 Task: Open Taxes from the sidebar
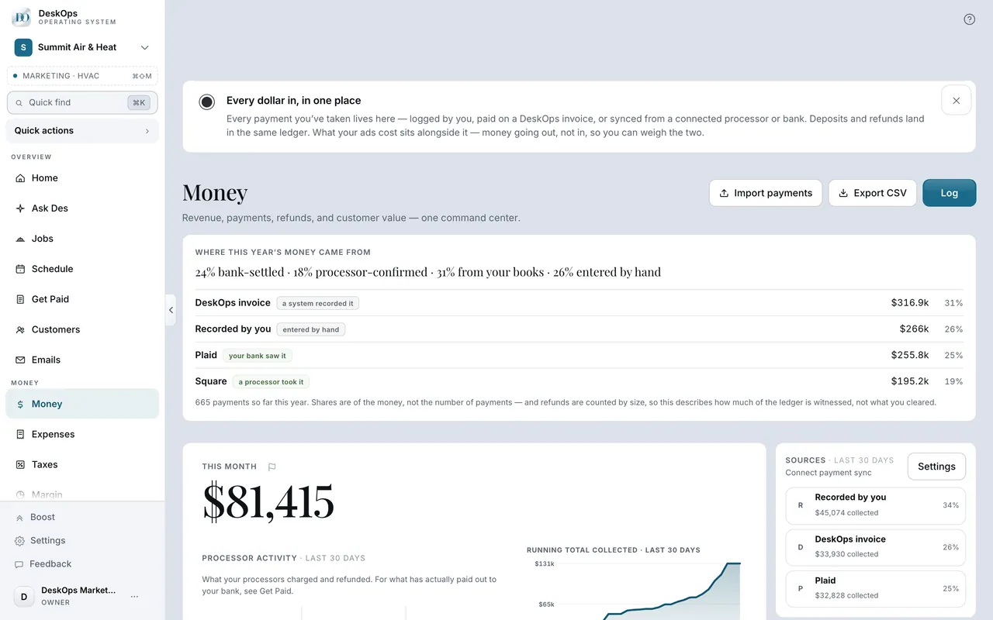[x=82, y=465]
